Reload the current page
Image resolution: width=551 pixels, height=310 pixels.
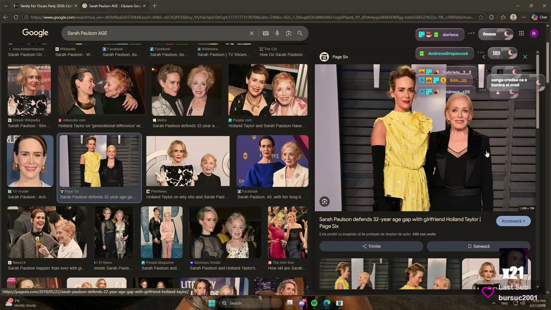(x=16, y=17)
